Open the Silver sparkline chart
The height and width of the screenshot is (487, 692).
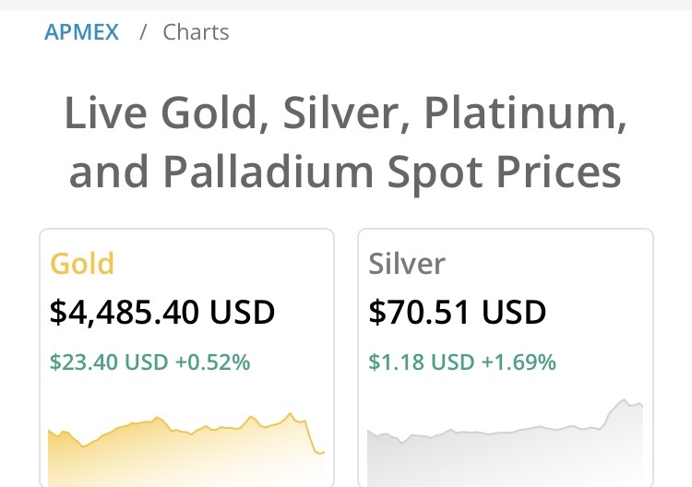pyautogui.click(x=505, y=452)
